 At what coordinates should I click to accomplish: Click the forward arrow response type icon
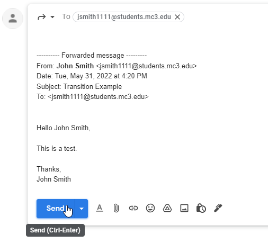click(x=42, y=17)
